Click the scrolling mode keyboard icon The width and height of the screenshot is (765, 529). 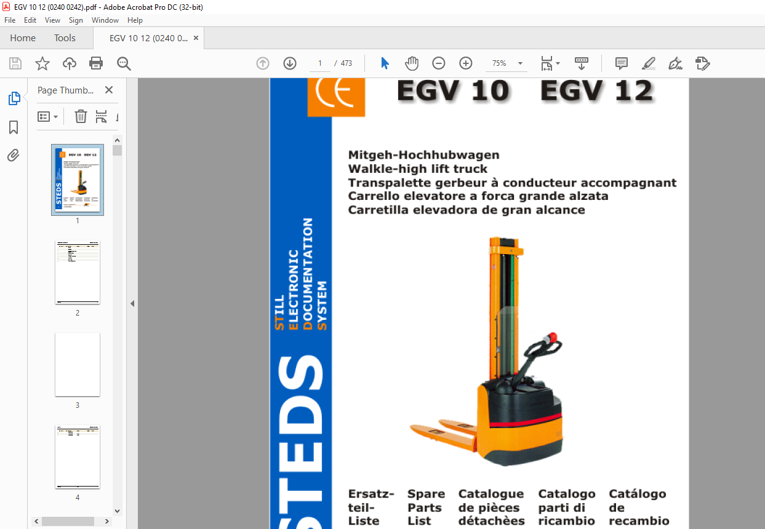coord(582,63)
